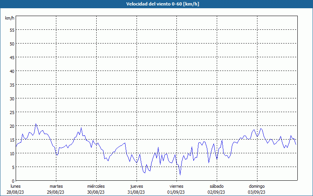
Task: Click the date label 01/09/23
Action: (x=176, y=192)
